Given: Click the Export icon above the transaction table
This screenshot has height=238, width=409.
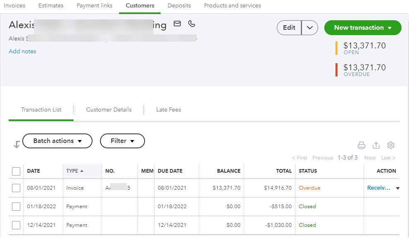Looking at the screenshot, I should pos(376,145).
